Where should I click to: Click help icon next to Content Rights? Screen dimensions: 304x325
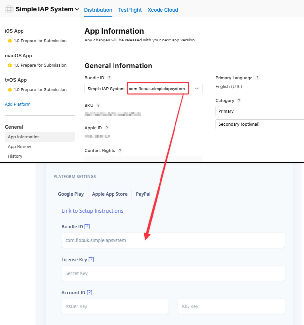tap(120, 151)
